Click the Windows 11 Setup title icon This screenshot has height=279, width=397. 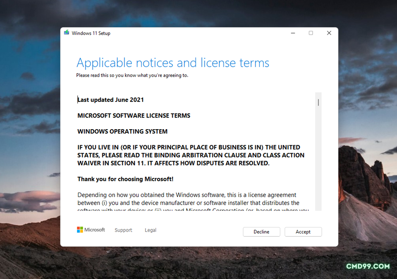coord(67,33)
